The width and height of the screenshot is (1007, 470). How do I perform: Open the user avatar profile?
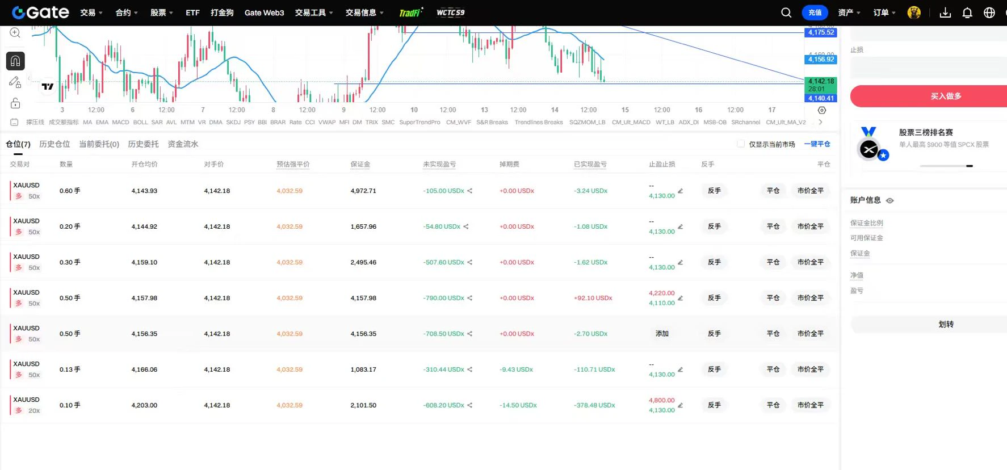pos(914,12)
